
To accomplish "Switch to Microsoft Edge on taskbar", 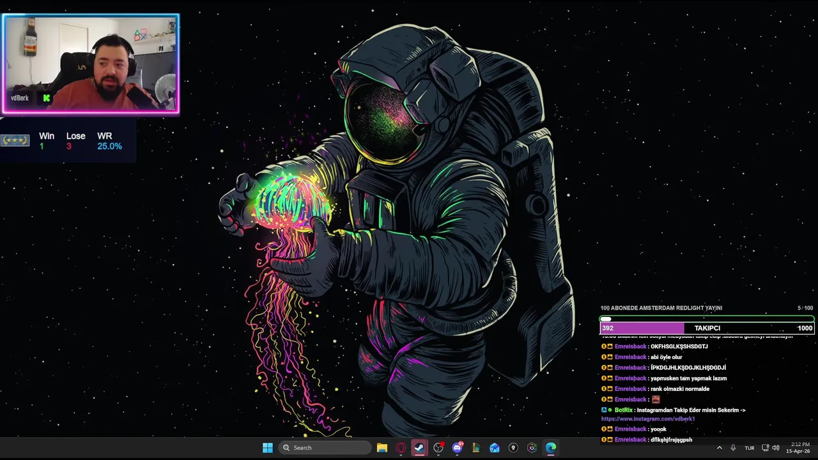I will click(x=551, y=448).
